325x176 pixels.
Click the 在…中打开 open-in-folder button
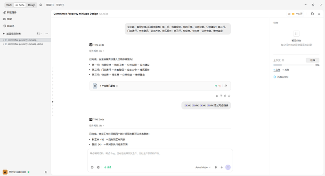point(295,14)
